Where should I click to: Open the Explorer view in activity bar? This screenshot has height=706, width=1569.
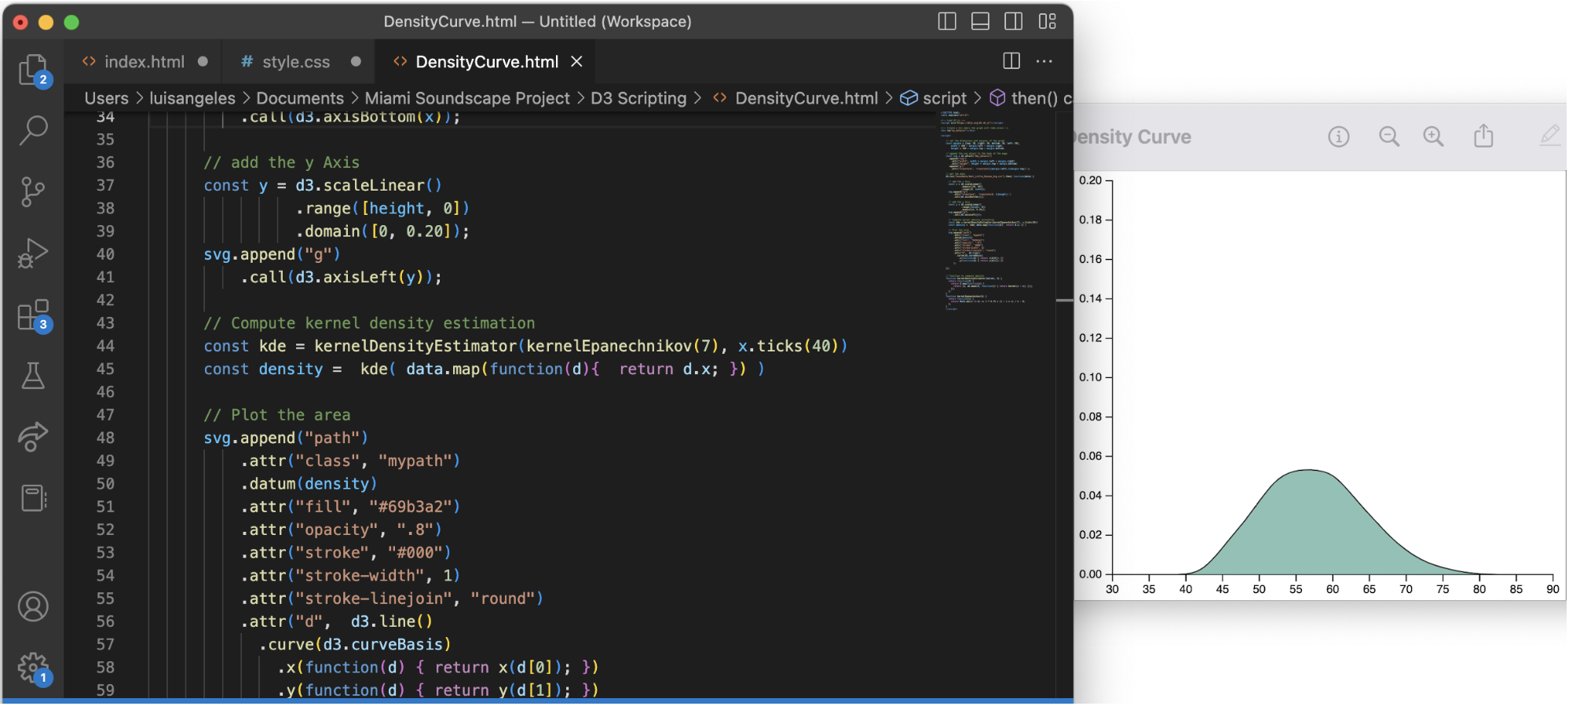coord(33,70)
